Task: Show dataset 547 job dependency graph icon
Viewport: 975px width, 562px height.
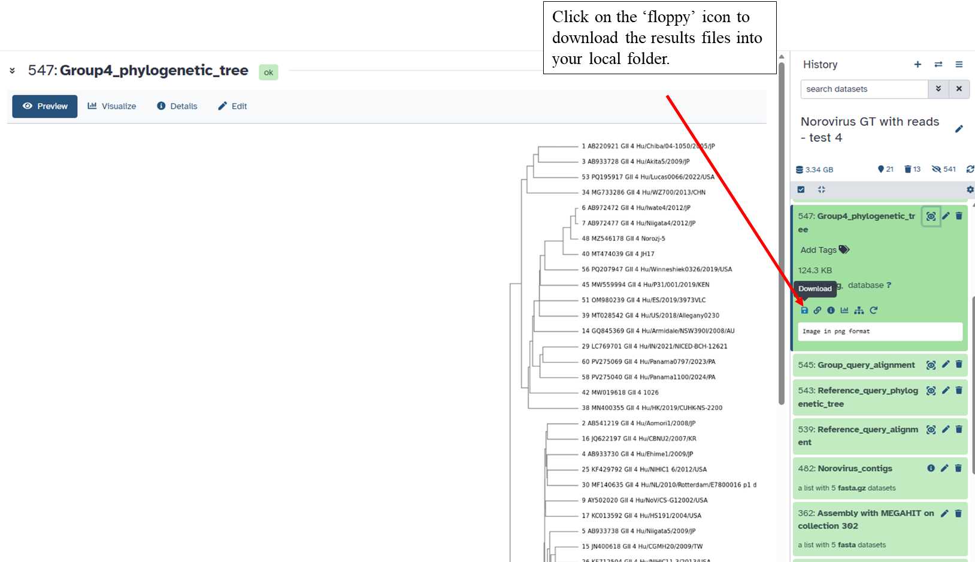Action: [859, 310]
